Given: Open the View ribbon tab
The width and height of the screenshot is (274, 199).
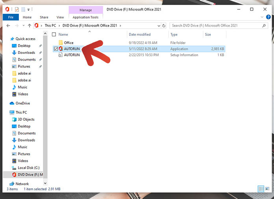Looking at the screenshot, I should click(x=60, y=17).
